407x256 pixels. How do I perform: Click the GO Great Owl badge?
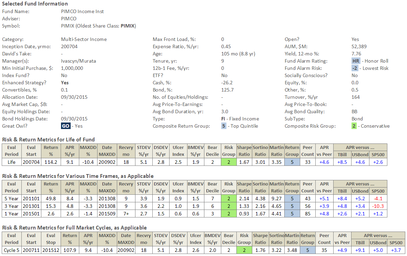coord(66,126)
